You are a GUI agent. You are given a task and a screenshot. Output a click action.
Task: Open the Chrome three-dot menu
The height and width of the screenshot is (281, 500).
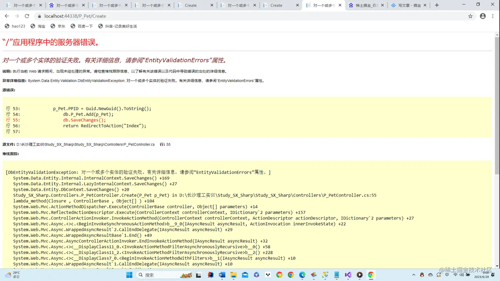point(493,16)
